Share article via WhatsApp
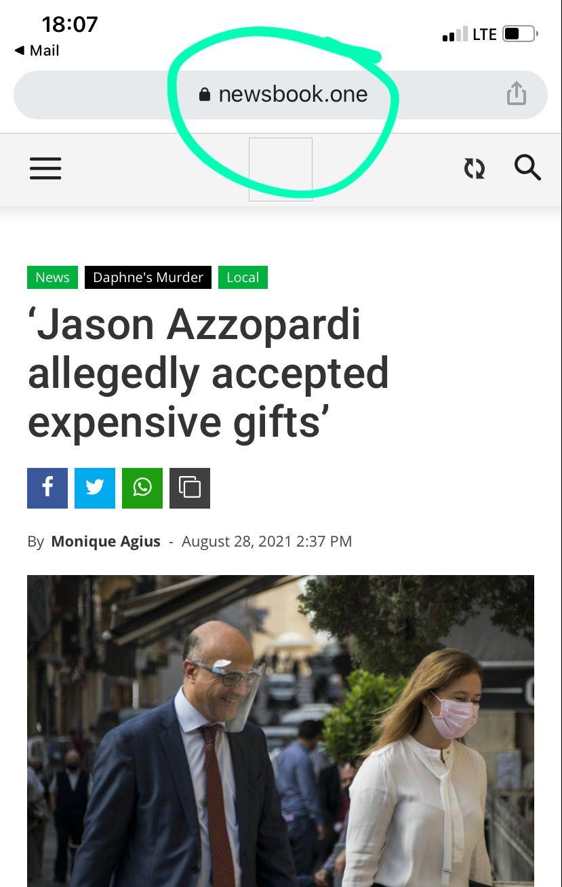 click(142, 488)
